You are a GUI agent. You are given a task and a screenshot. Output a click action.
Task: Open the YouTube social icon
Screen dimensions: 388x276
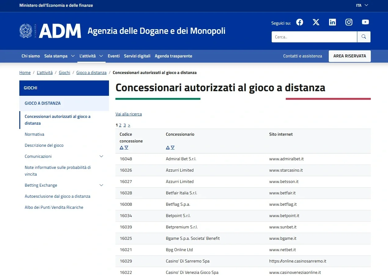click(x=365, y=22)
